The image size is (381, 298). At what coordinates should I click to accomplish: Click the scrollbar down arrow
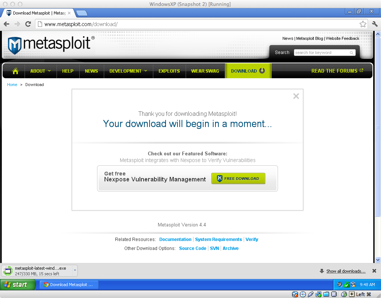pos(378,260)
